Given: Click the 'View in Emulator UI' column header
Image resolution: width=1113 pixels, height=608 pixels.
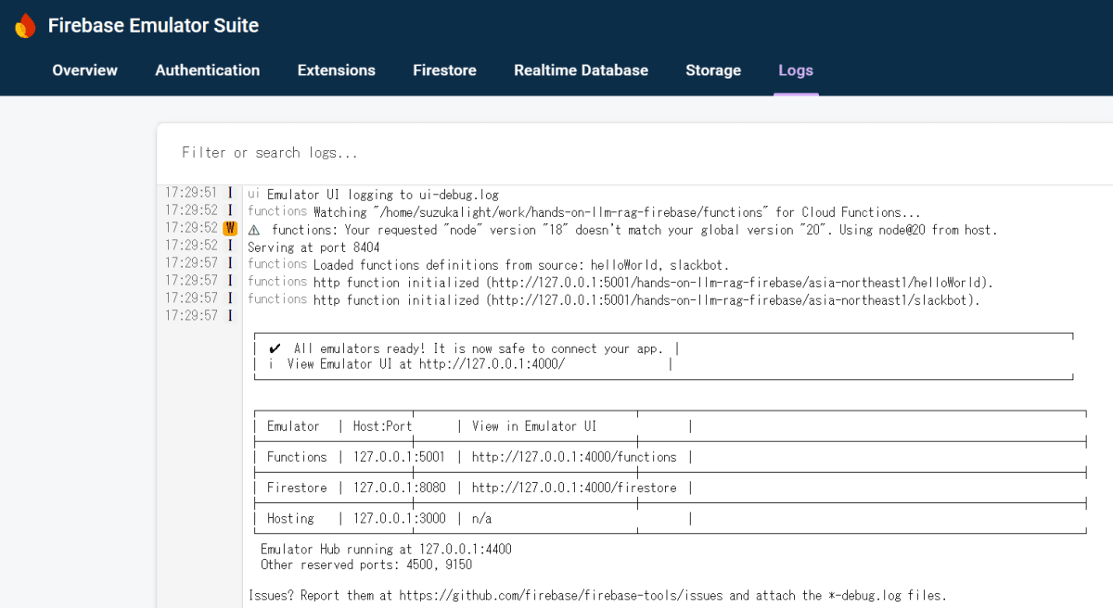Looking at the screenshot, I should 534,426.
